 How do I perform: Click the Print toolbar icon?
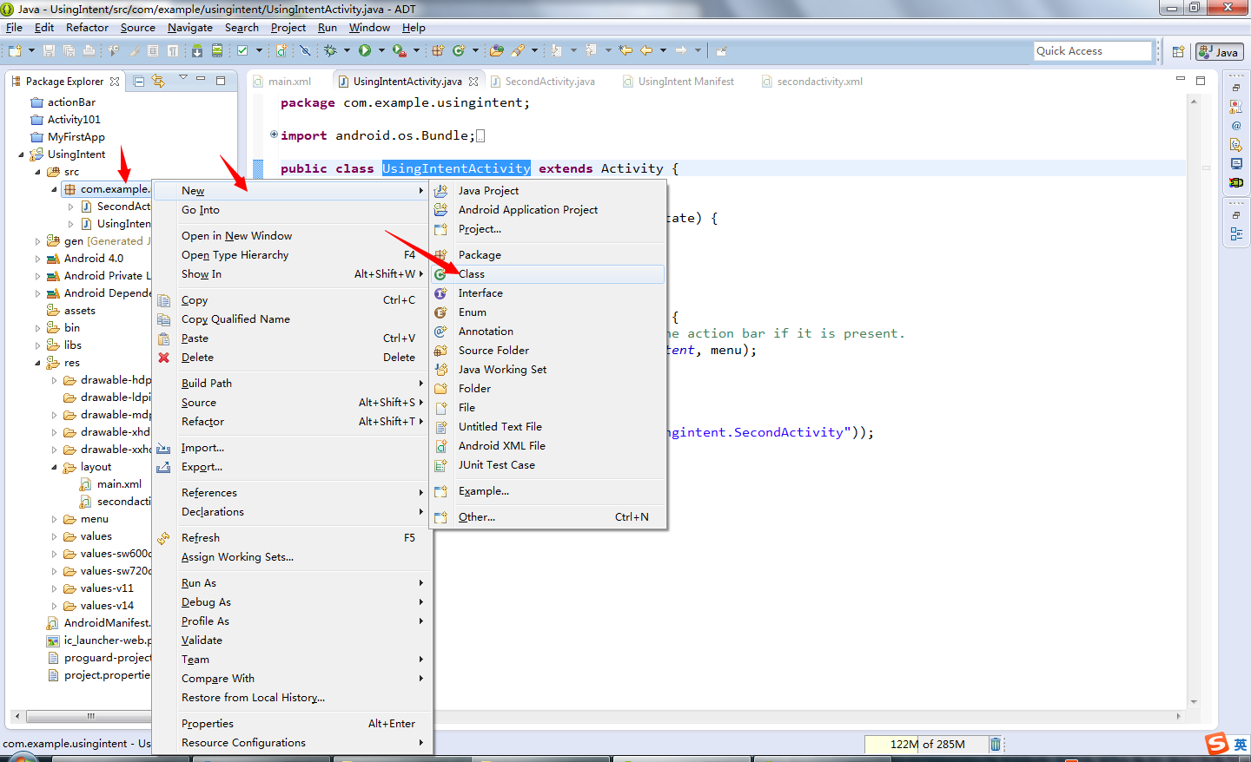[89, 50]
